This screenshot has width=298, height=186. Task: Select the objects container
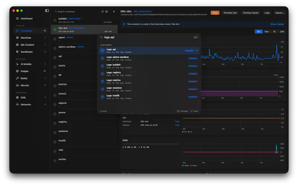(74, 104)
